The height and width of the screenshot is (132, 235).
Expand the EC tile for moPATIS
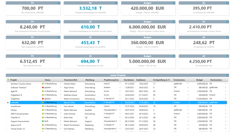(116, 37)
